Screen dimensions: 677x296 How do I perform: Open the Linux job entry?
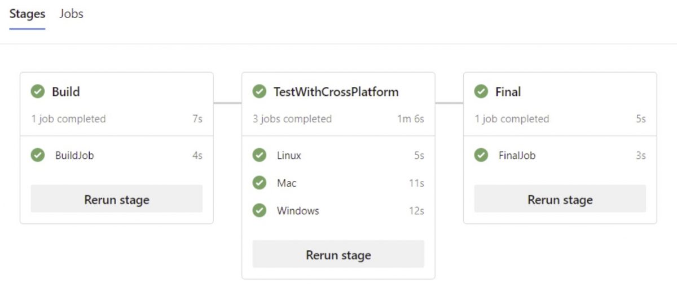coord(338,155)
